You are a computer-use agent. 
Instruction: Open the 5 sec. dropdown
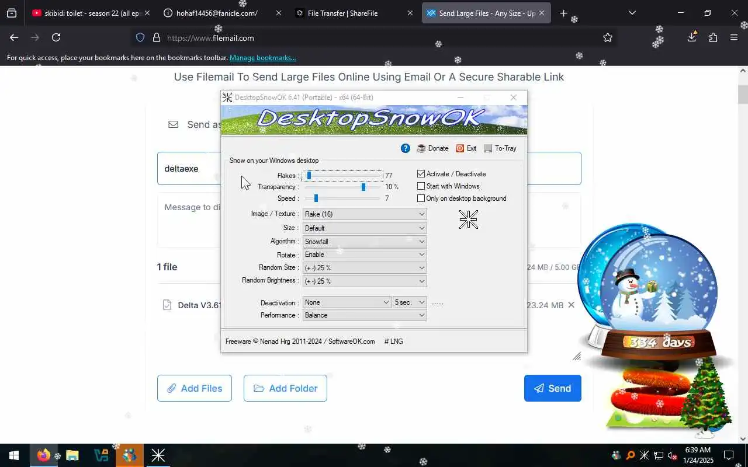(410, 302)
